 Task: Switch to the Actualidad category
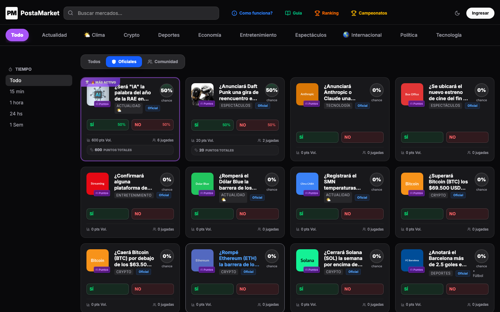(55, 35)
